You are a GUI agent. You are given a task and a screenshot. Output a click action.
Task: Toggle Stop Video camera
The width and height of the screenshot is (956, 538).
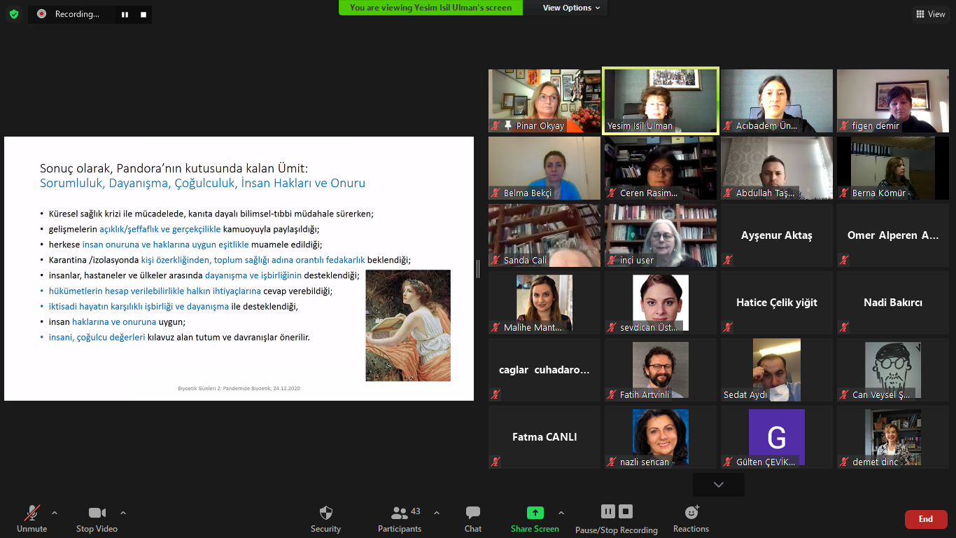point(97,513)
